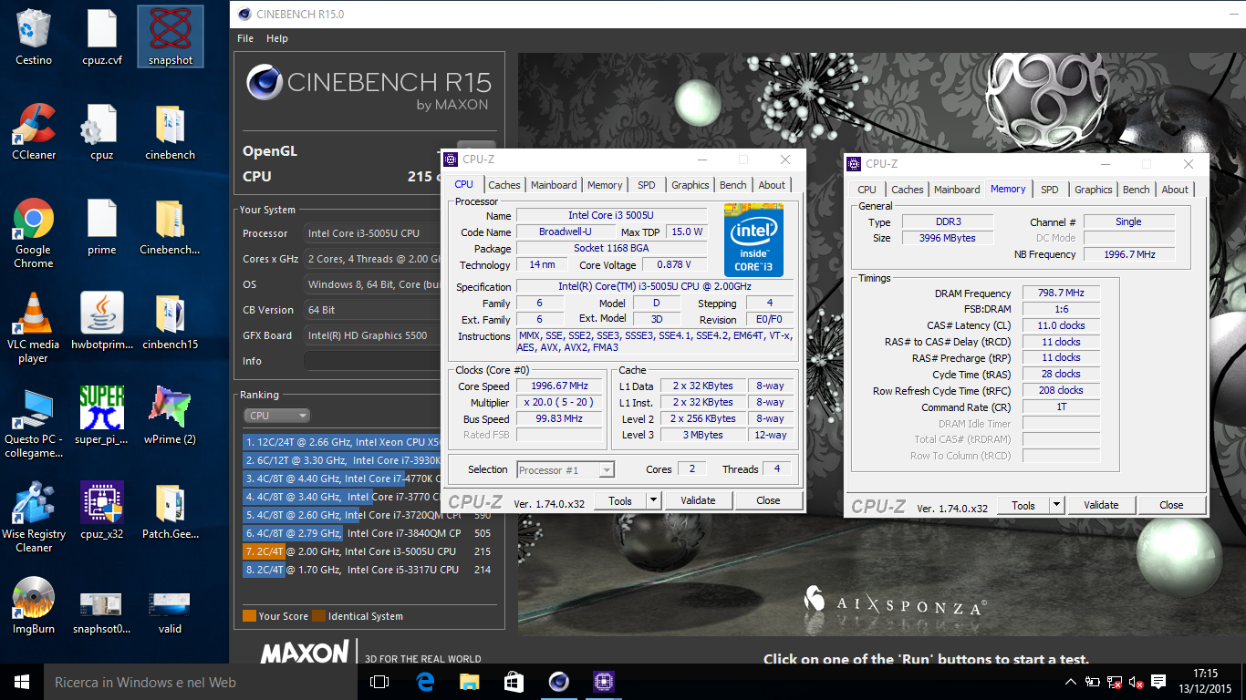Open File Explorer from the taskbar

[x=469, y=682]
